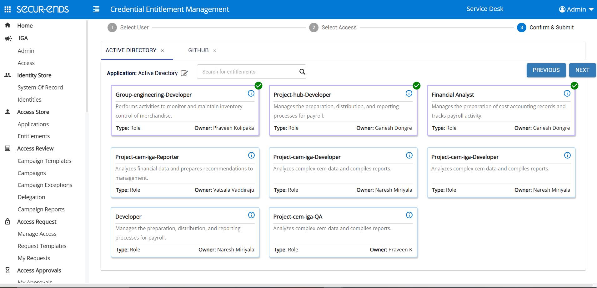Click the Home house icon
Screen dimensions: 597x288
pyautogui.click(x=8, y=25)
